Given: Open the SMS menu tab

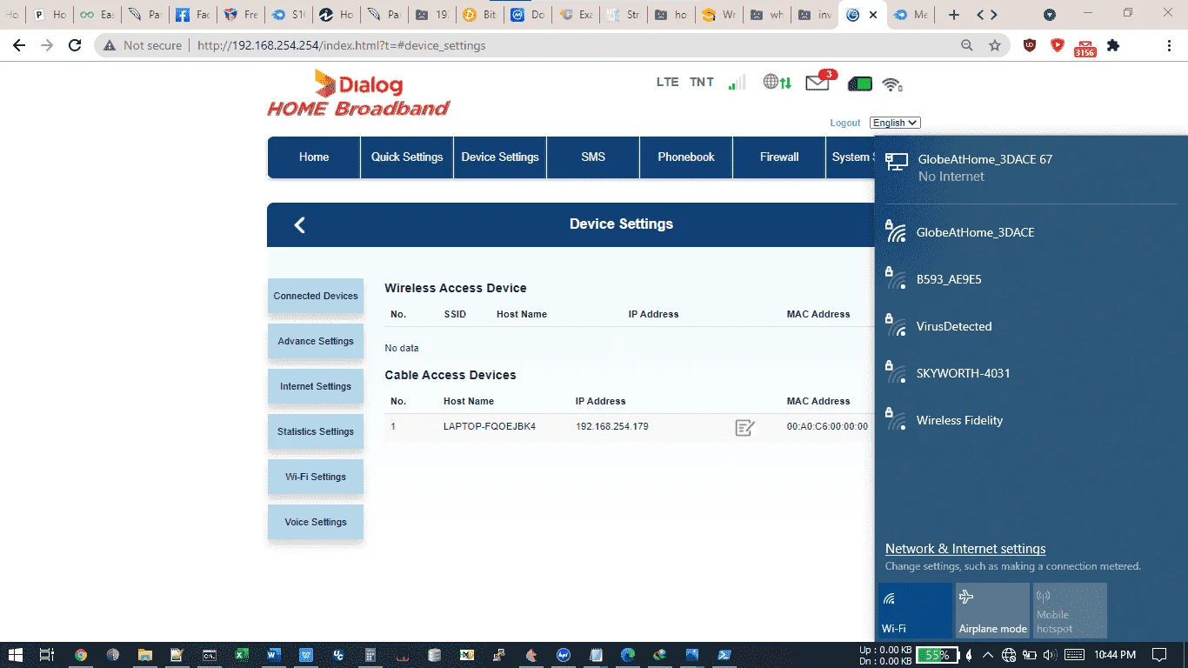Looking at the screenshot, I should (593, 157).
